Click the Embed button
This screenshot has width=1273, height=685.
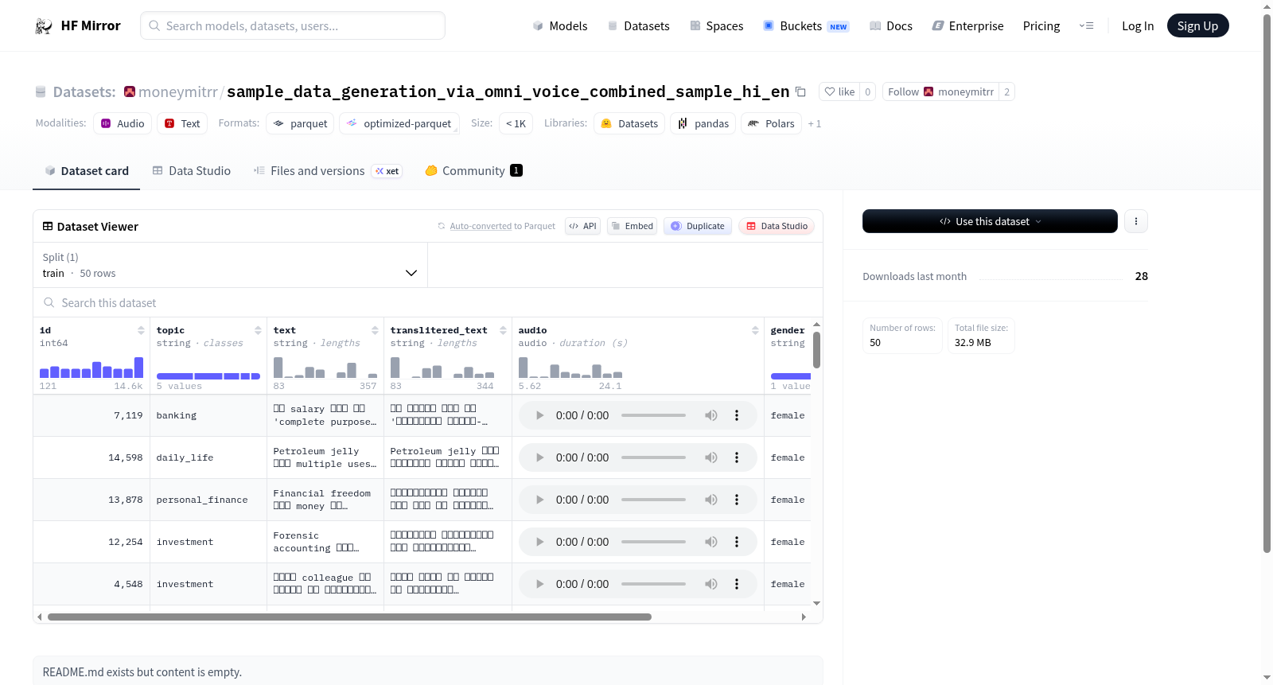tap(632, 226)
